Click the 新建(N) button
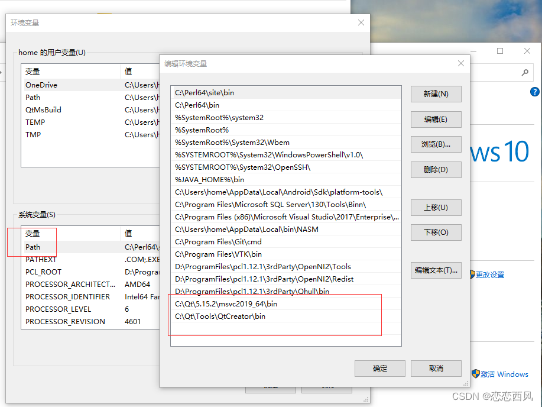 (436, 94)
